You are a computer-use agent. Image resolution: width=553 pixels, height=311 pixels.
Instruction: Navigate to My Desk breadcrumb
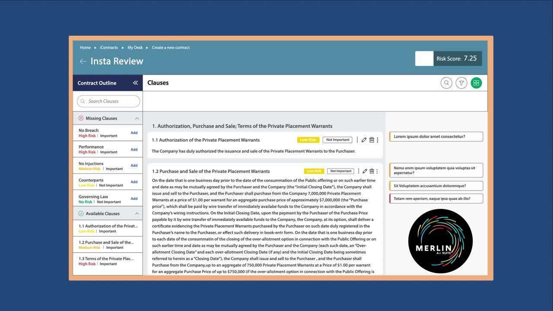point(135,48)
